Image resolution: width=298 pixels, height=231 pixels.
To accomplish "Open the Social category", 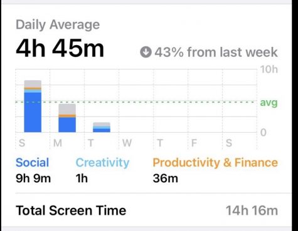I will pyautogui.click(x=33, y=163).
